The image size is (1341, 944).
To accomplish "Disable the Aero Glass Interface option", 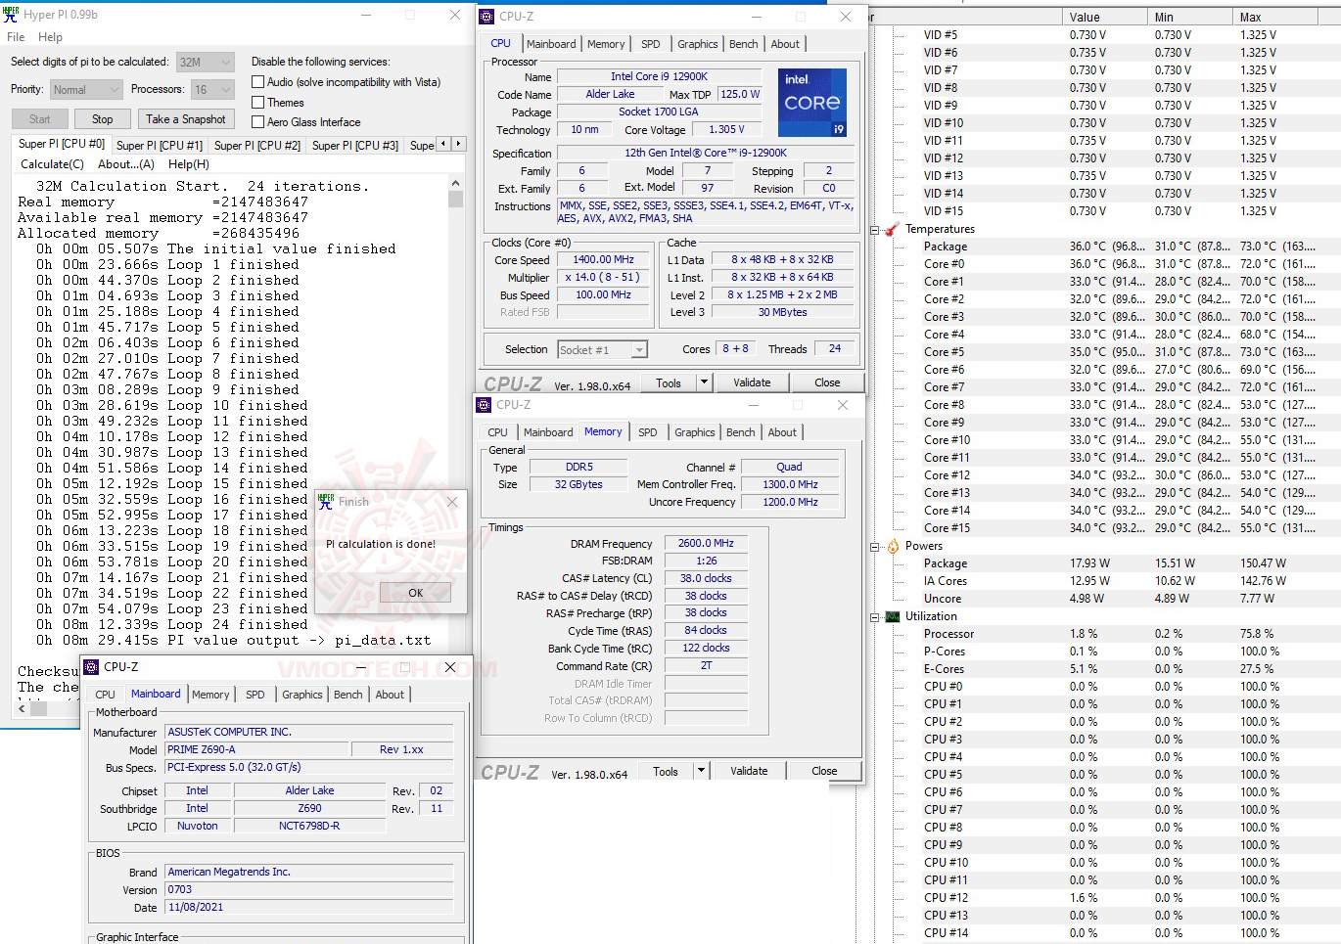I will [258, 121].
